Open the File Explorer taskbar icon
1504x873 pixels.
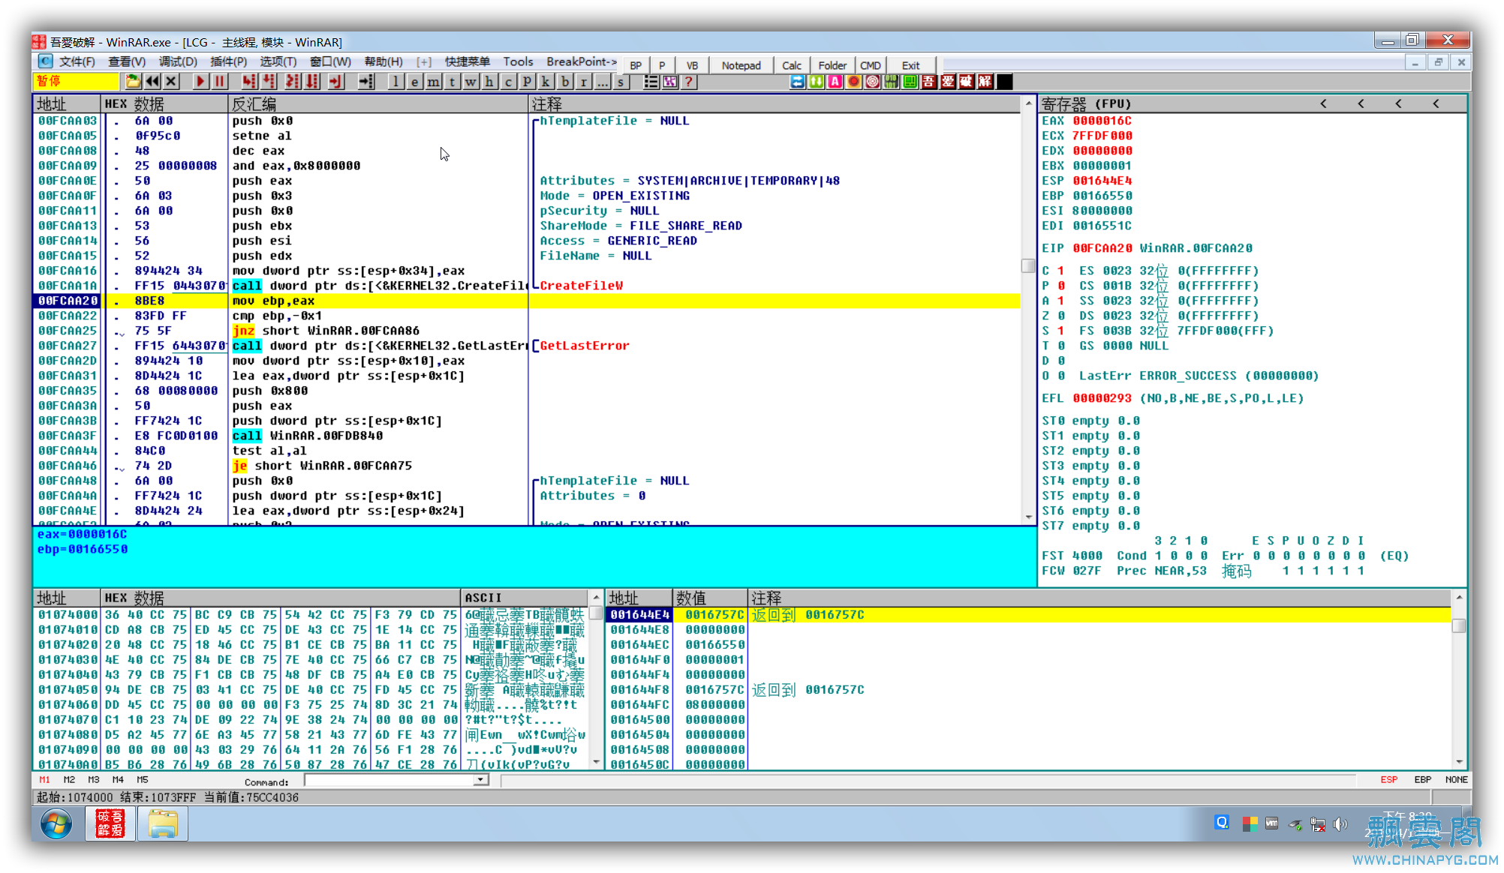(x=162, y=824)
